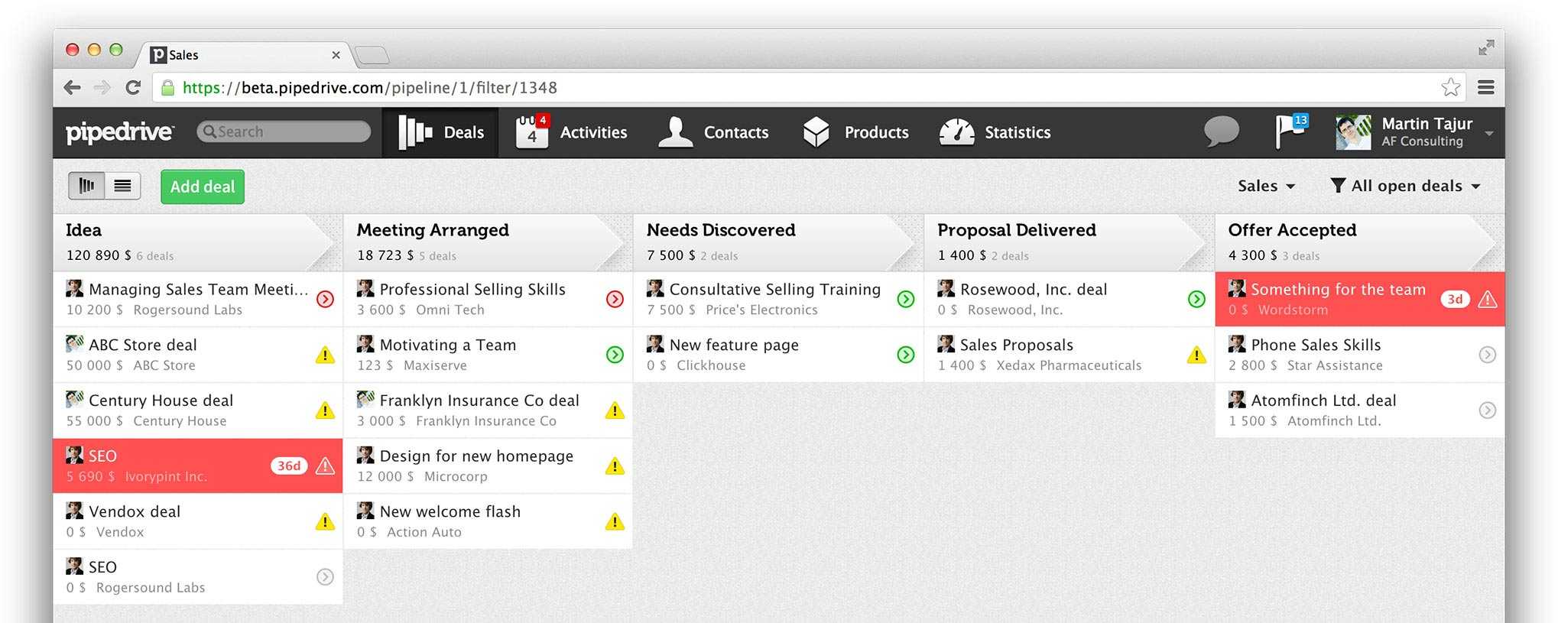Click the Add deal button
Image resolution: width=1558 pixels, height=623 pixels.
tap(203, 187)
